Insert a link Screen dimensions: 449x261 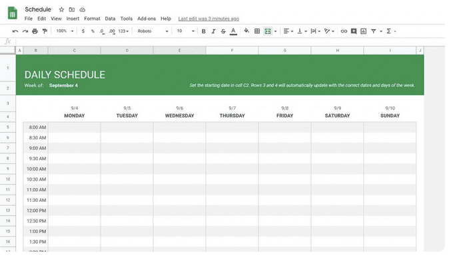pos(344,31)
